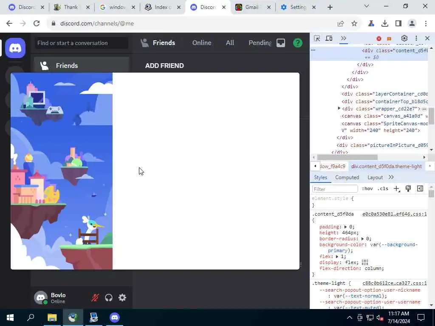The image size is (435, 326).
Task: Click Bovlo user avatar
Action: coord(41,298)
